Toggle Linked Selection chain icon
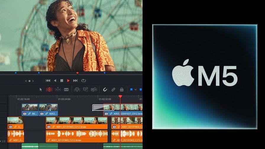Screen dimensions: 265x149 pos(113,90)
